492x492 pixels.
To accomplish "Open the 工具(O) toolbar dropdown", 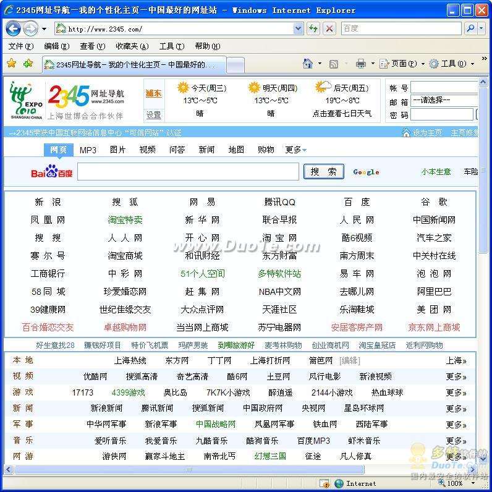I will tap(452, 64).
